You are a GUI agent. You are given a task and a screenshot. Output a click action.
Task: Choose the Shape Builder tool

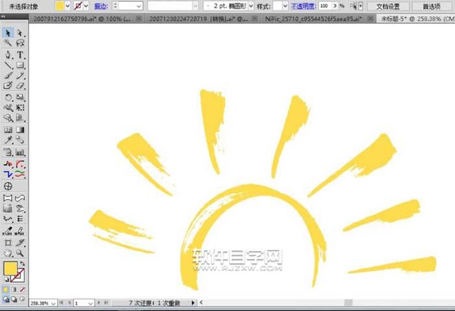8,118
